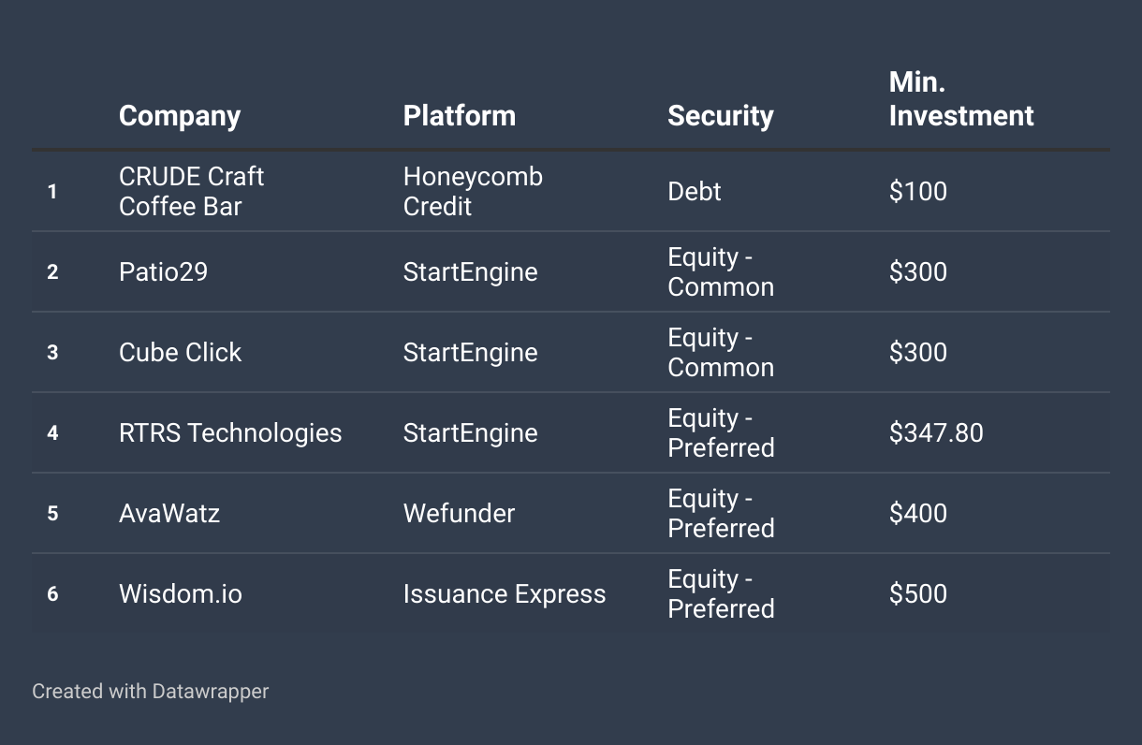Click the $100 minimum investment value
The height and width of the screenshot is (745, 1142).
coord(918,192)
